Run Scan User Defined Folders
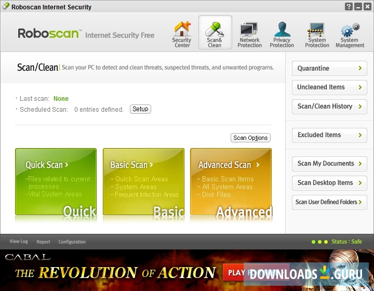The width and height of the screenshot is (374, 291). click(x=329, y=202)
